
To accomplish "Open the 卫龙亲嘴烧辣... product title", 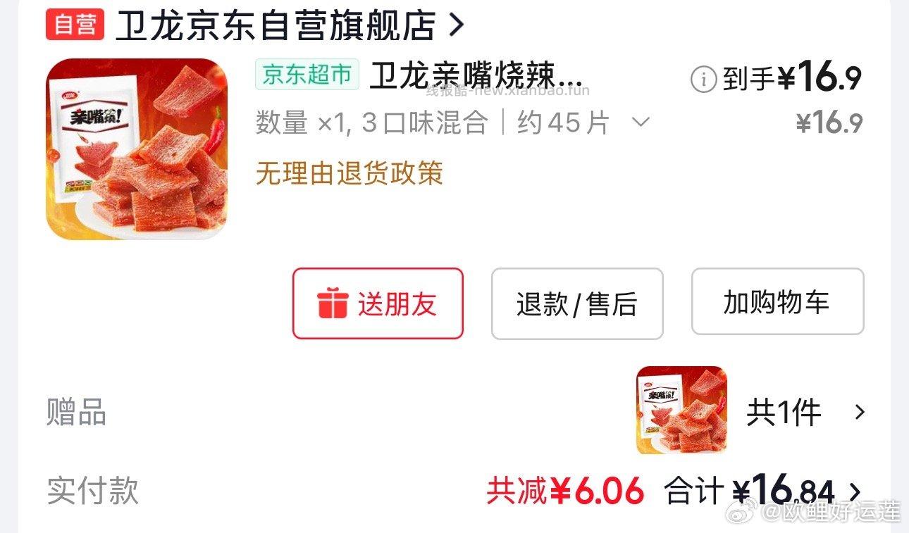I will 476,75.
